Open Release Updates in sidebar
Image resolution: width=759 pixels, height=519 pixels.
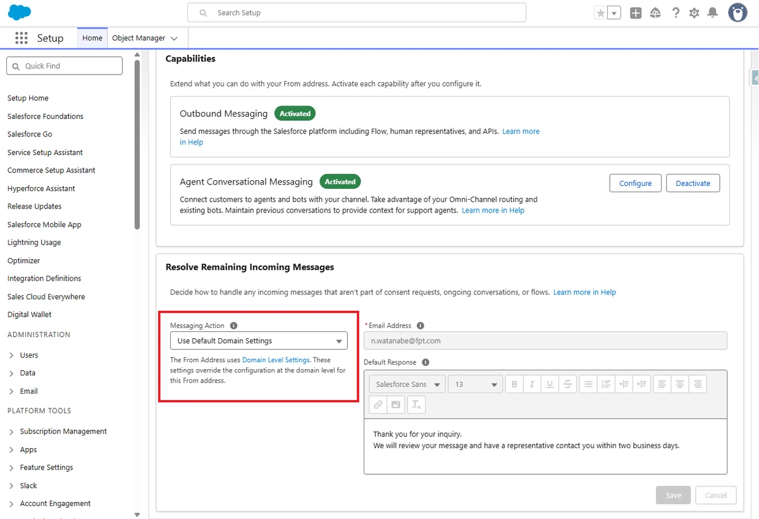tap(35, 206)
